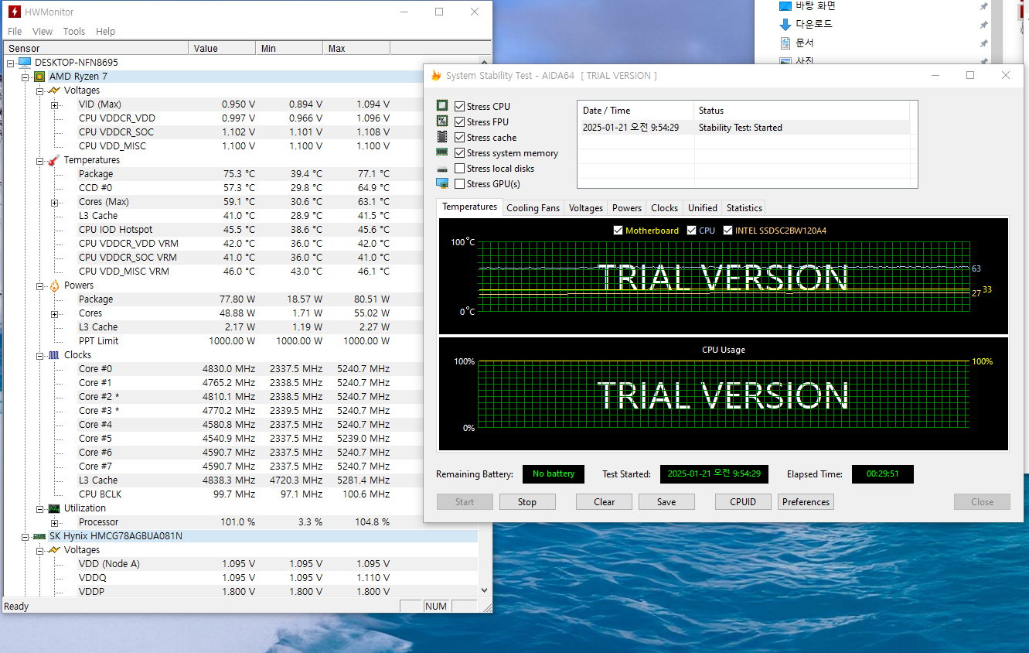Open the View menu in HWMonitor
The height and width of the screenshot is (653, 1029).
43,32
